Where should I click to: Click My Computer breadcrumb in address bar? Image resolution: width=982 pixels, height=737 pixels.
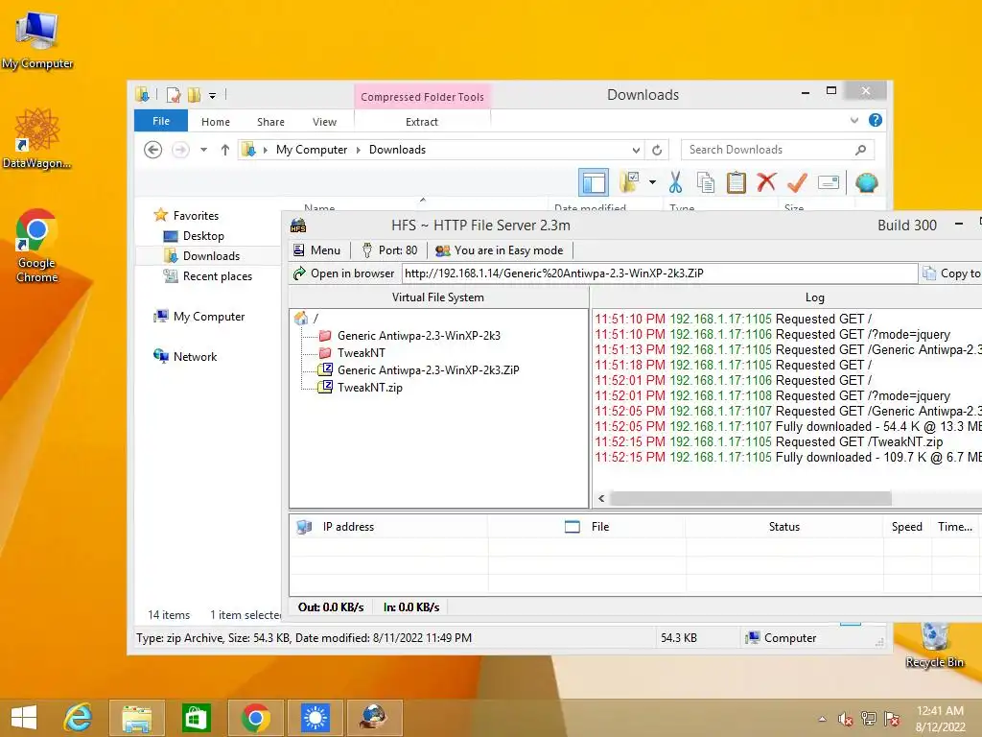312,150
